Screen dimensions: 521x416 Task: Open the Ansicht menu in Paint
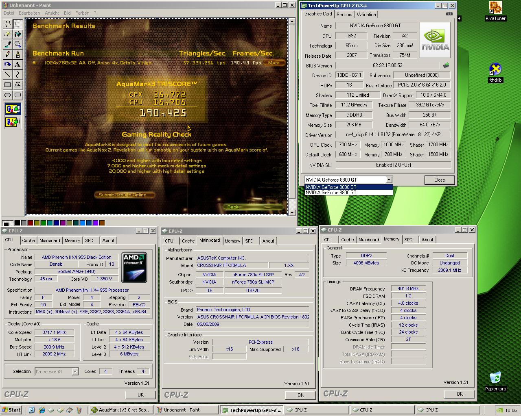click(52, 13)
